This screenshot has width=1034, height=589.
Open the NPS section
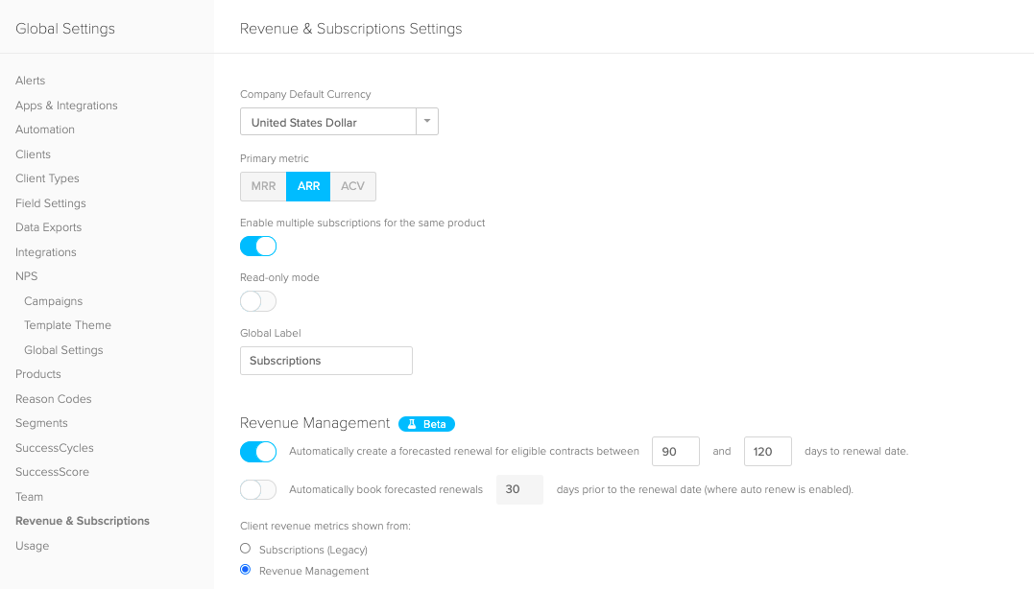coord(26,276)
